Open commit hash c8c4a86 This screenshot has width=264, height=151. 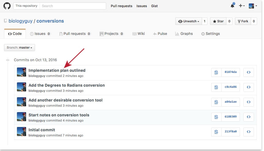[230, 87]
